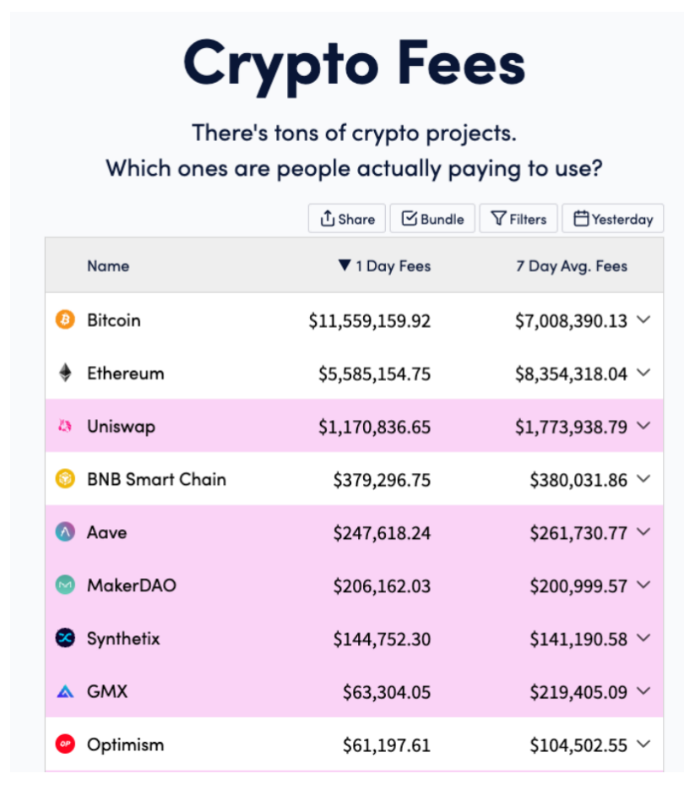
Task: Expand the Uniswap row chevron
Action: [643, 427]
